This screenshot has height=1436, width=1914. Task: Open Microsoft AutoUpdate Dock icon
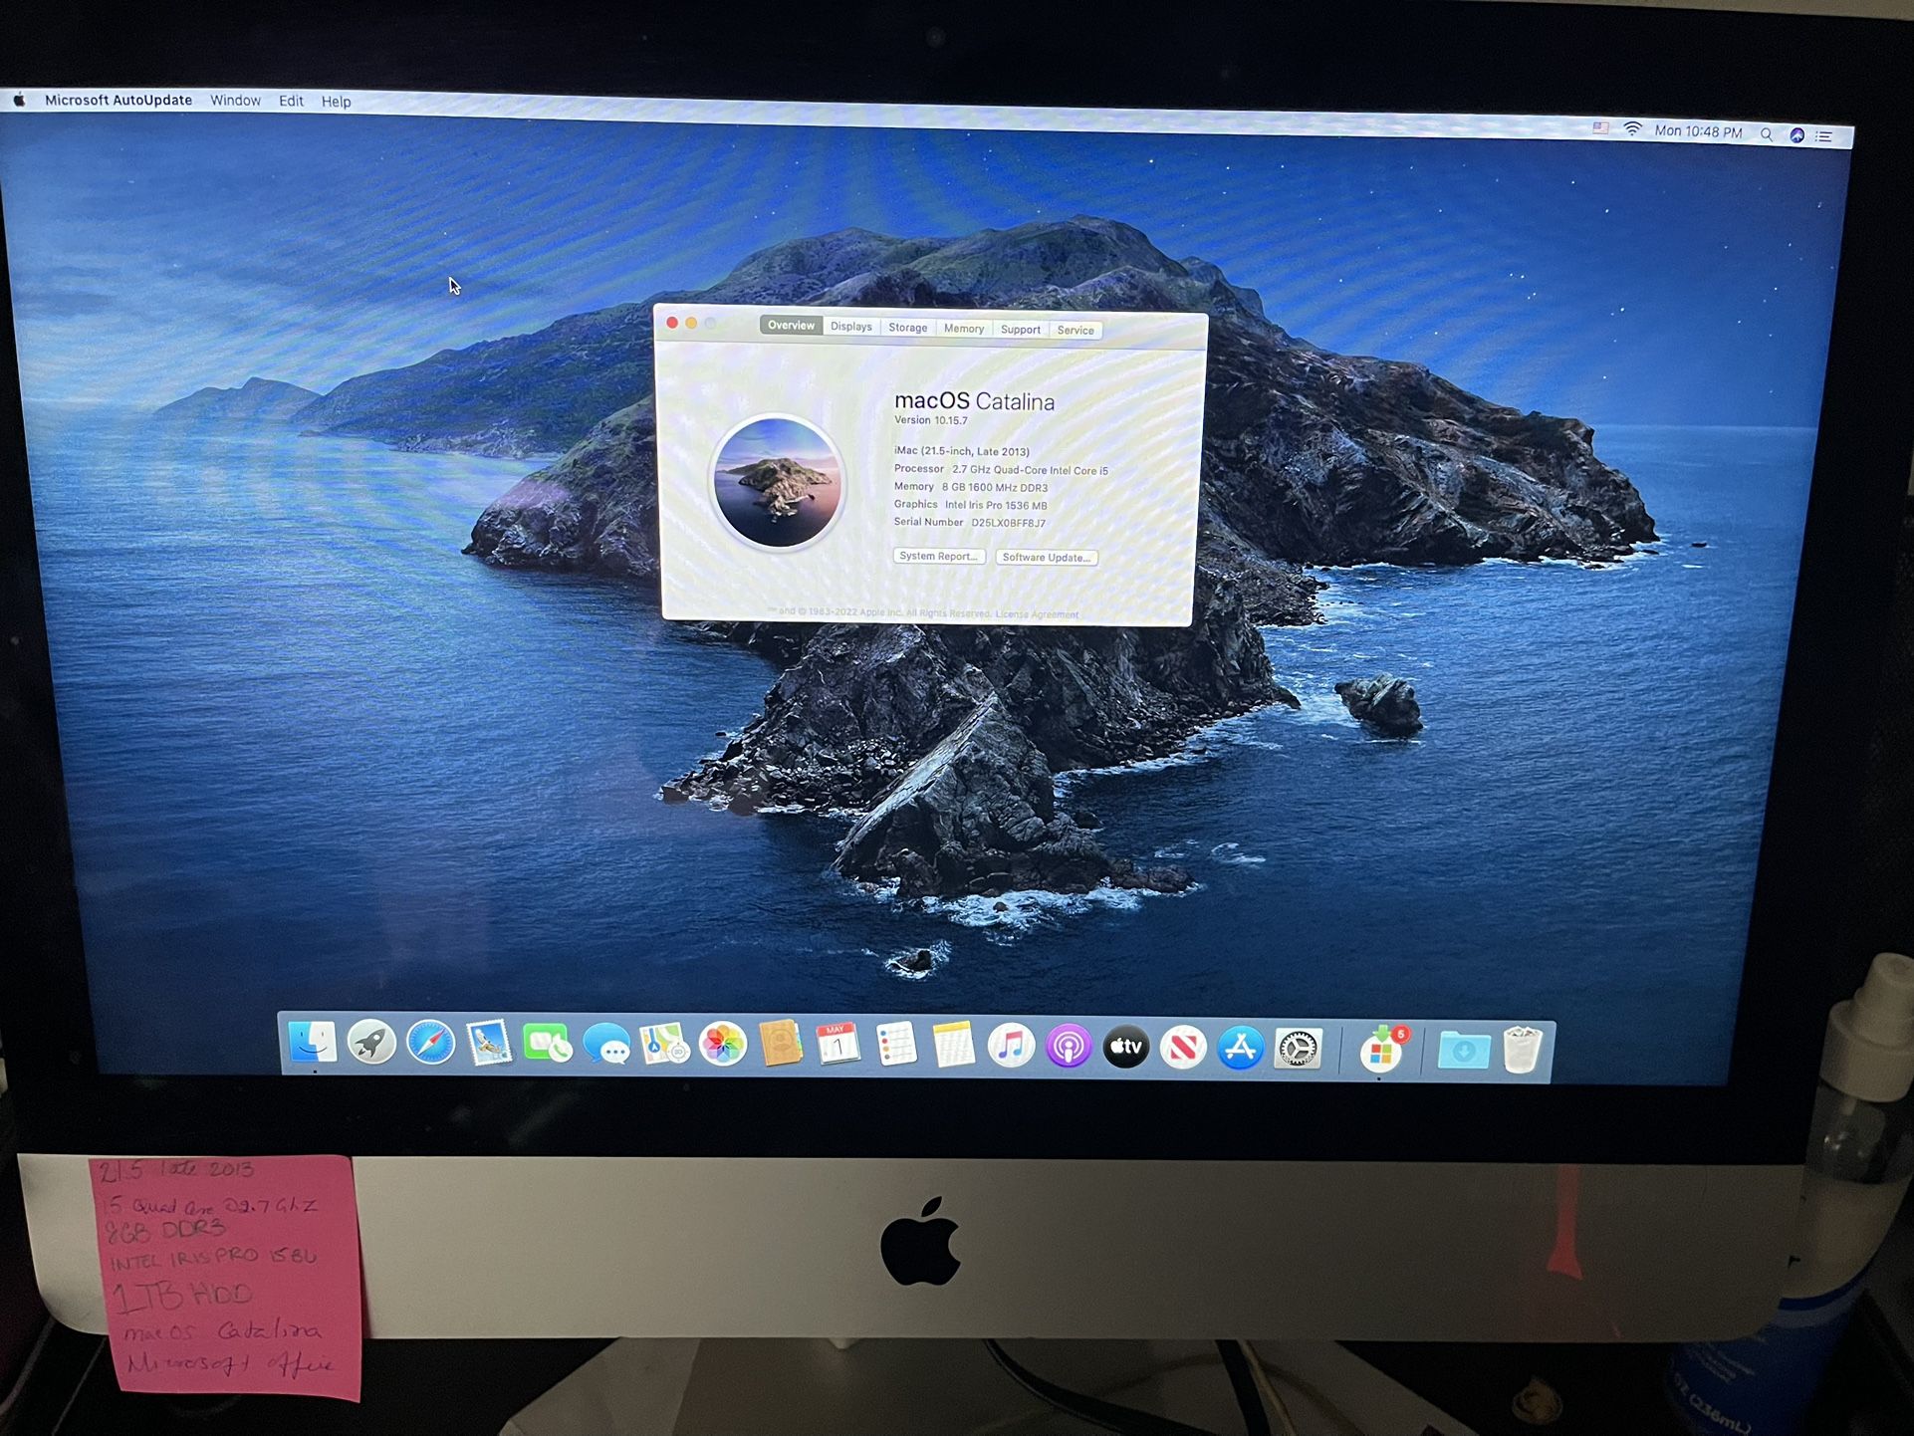pyautogui.click(x=1382, y=1051)
